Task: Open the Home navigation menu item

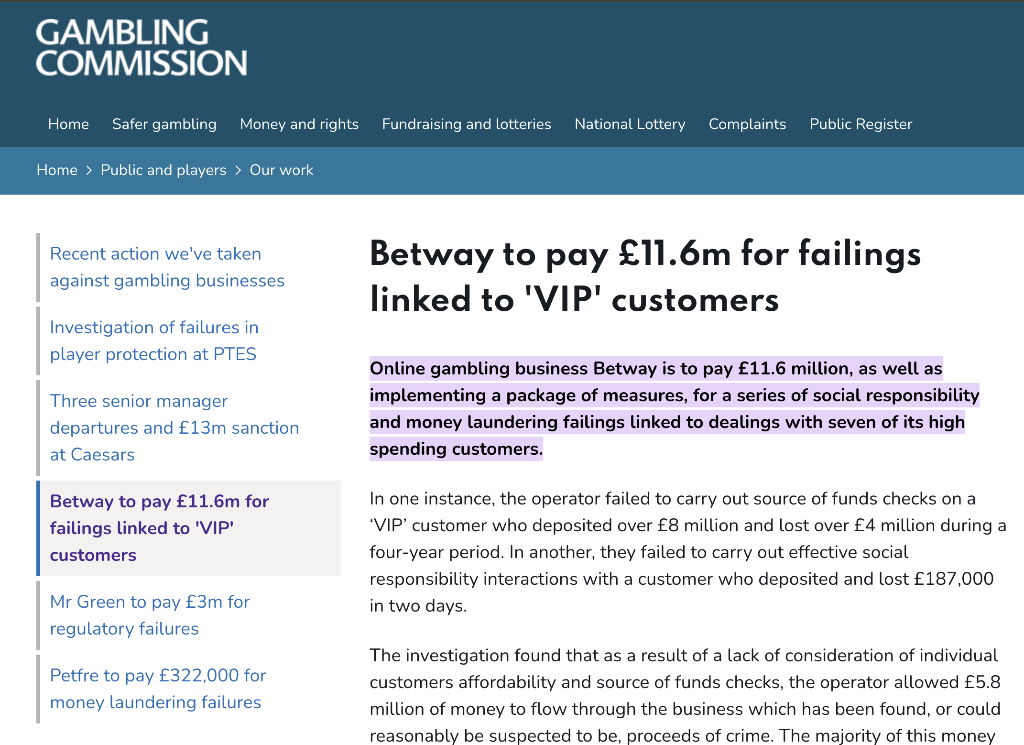Action: pos(68,124)
